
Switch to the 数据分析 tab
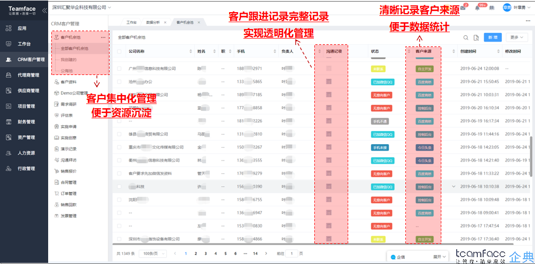152,22
